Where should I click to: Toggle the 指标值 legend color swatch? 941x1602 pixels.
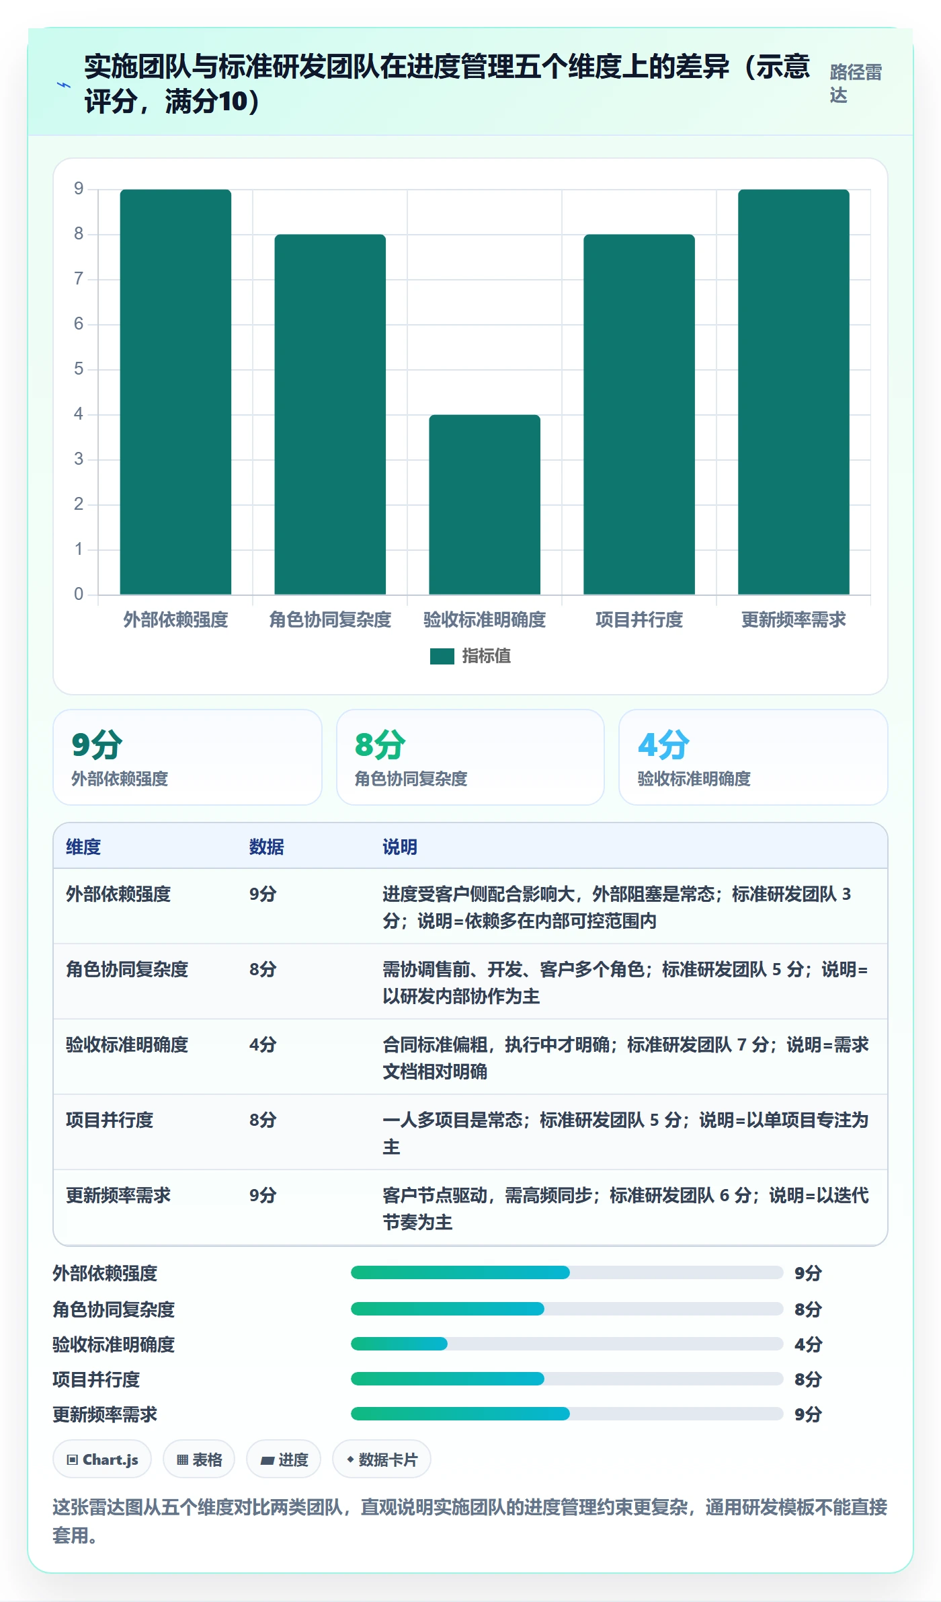click(x=442, y=656)
